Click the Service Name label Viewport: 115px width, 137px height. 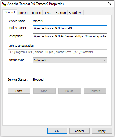coord(17,21)
